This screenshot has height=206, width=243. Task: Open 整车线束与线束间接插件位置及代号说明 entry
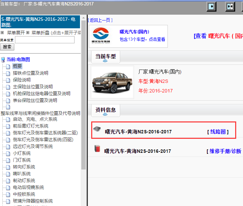(x=40, y=113)
